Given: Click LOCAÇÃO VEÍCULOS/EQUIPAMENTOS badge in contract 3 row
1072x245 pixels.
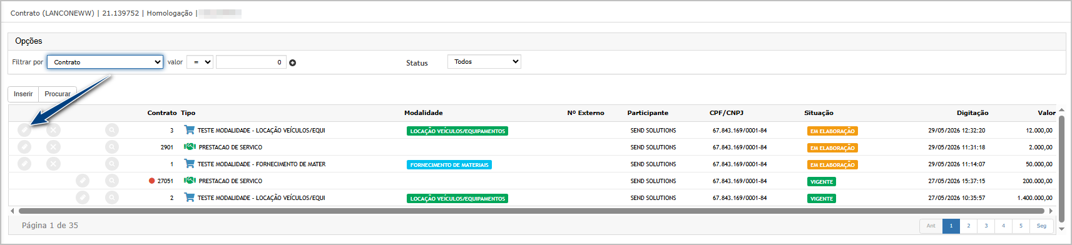Looking at the screenshot, I should (457, 131).
